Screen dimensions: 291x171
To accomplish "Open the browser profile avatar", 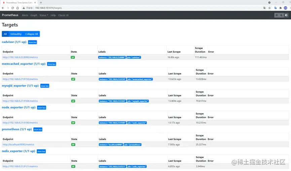I will point(285,8).
